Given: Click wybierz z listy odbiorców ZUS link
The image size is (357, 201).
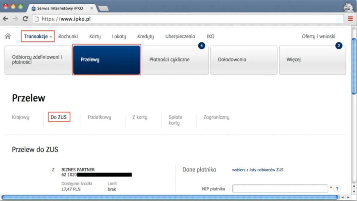Looking at the screenshot, I should [x=258, y=170].
